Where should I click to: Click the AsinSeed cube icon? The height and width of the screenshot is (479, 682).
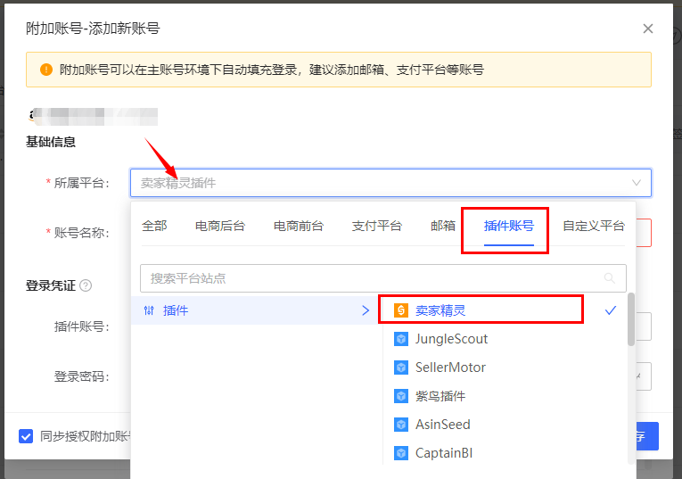(400, 425)
